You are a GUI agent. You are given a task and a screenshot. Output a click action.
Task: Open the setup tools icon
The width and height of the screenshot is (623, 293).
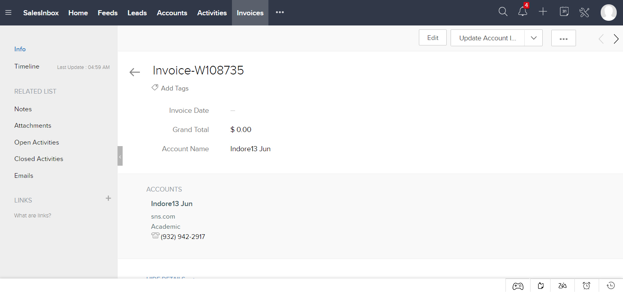click(x=584, y=12)
